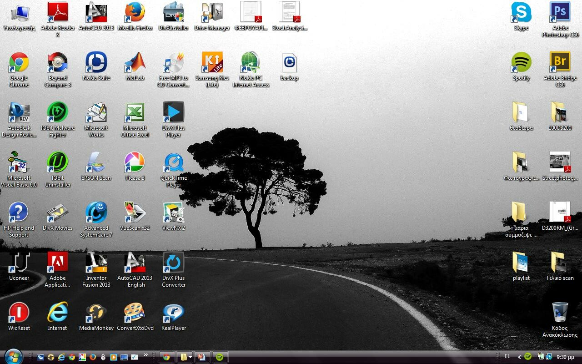
Task: Select the DivX Movies desktop icon
Action: pyautogui.click(x=58, y=213)
